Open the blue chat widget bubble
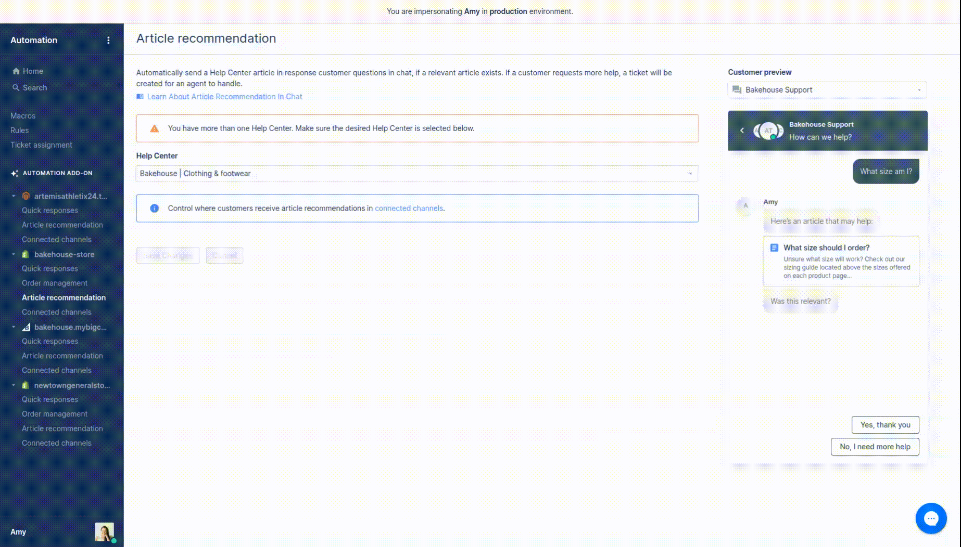The height and width of the screenshot is (547, 961). [931, 518]
